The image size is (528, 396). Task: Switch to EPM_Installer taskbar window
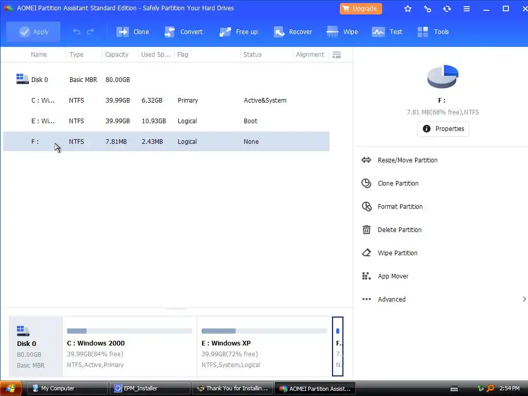pos(150,388)
